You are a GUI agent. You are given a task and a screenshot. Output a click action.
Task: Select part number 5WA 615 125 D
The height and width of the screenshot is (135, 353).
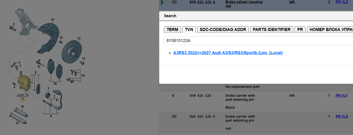(203, 117)
